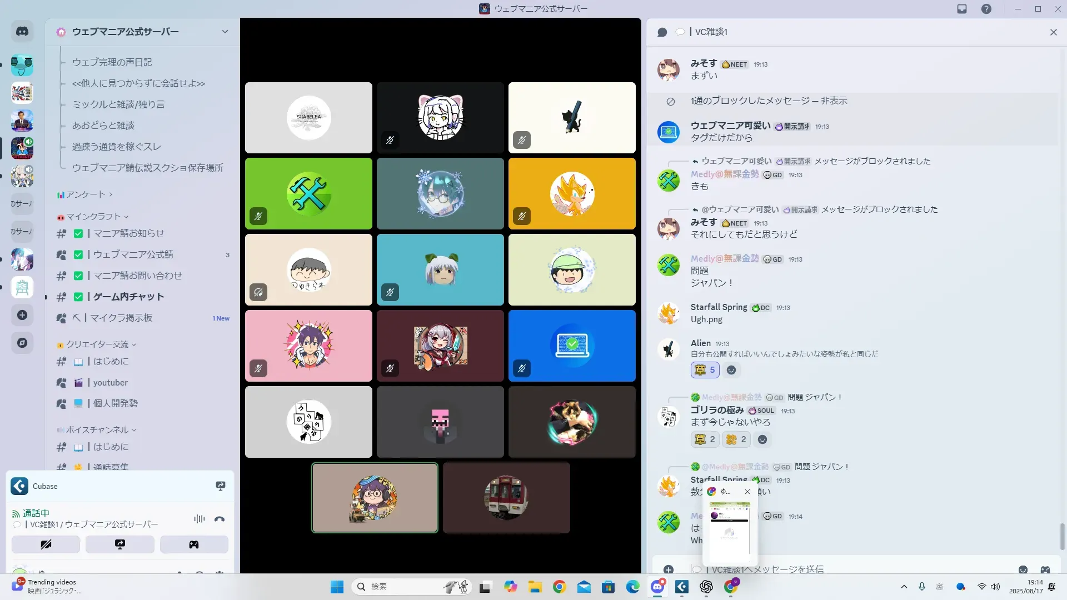
Task: Collapse the マインクラフト category
Action: tap(93, 217)
